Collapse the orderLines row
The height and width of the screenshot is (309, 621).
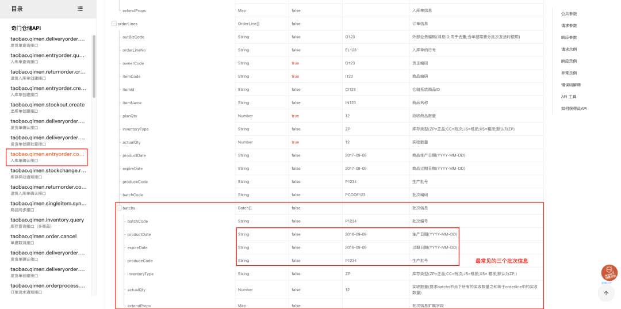(x=114, y=24)
